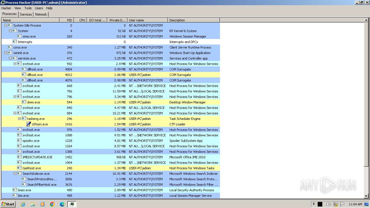This screenshot has width=370, height=208.
Task: Click the Start button
Action: point(8,204)
